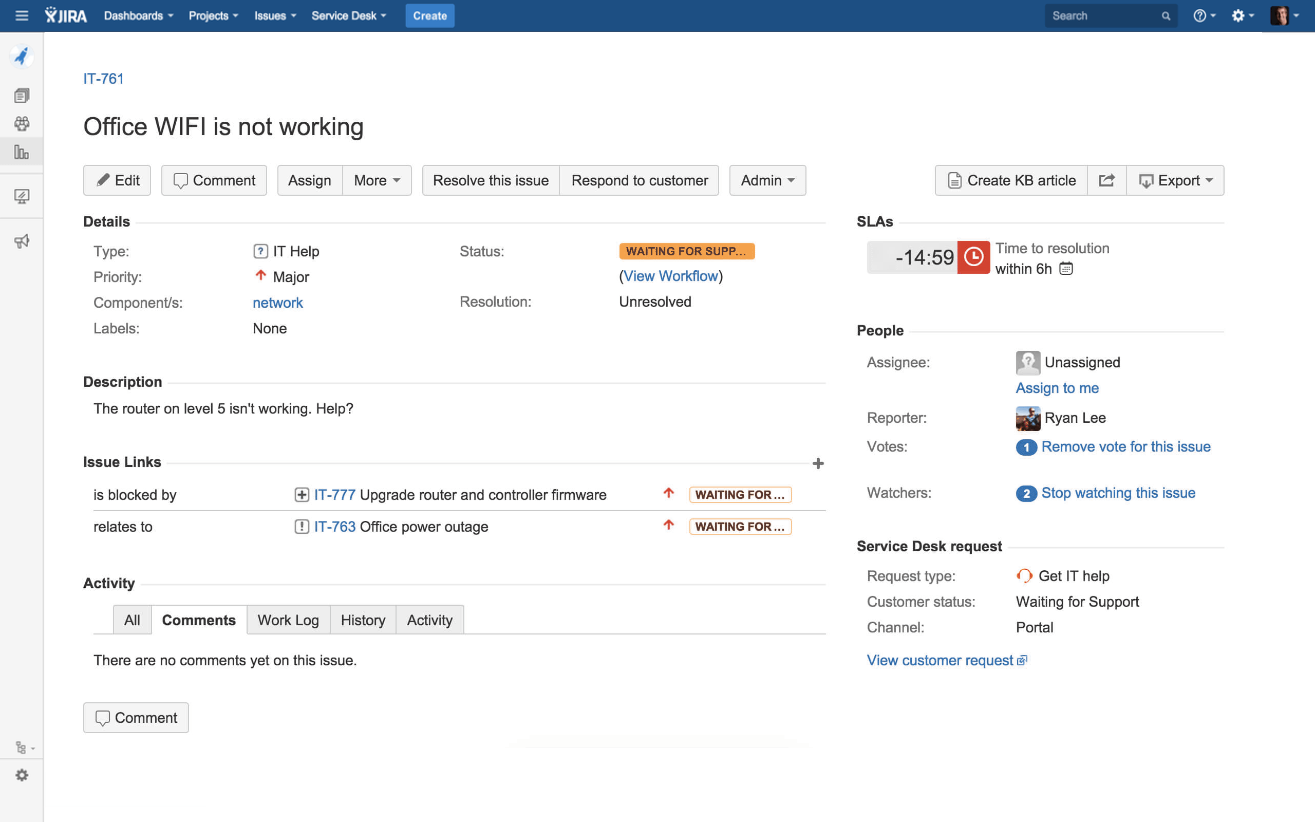Click the JIRA logo

click(x=65, y=15)
